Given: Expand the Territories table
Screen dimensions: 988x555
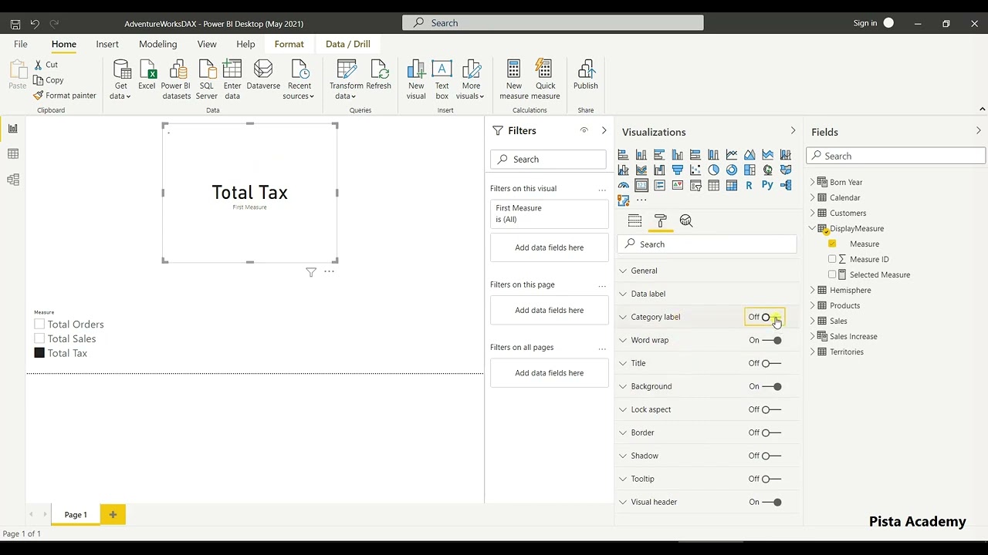Looking at the screenshot, I should [812, 351].
